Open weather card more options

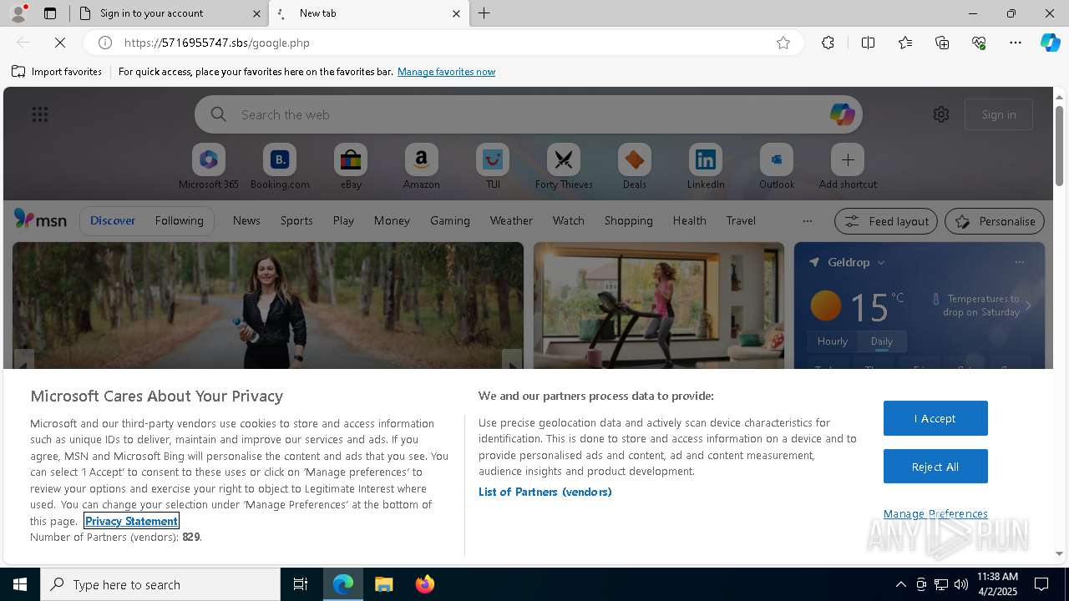pos(1019,262)
